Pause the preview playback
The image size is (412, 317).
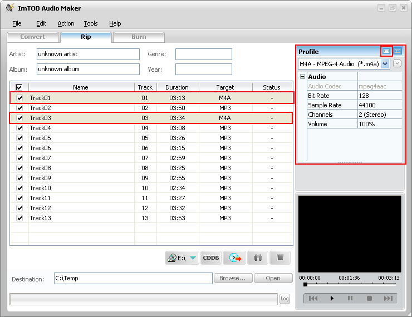(350, 298)
